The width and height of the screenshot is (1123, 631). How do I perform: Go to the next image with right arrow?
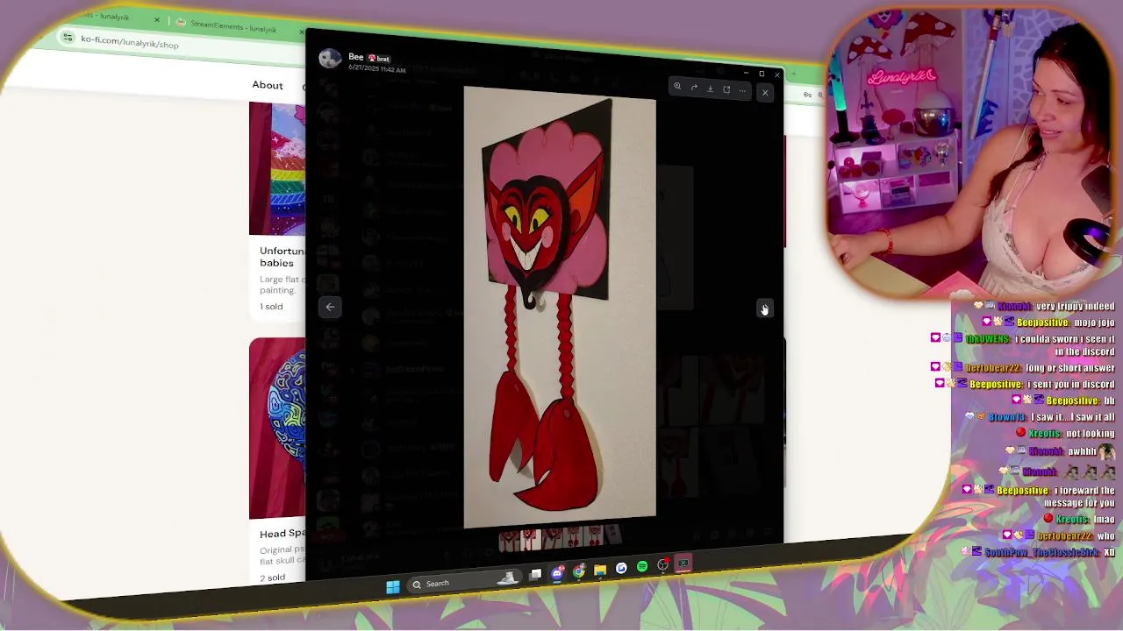(764, 308)
